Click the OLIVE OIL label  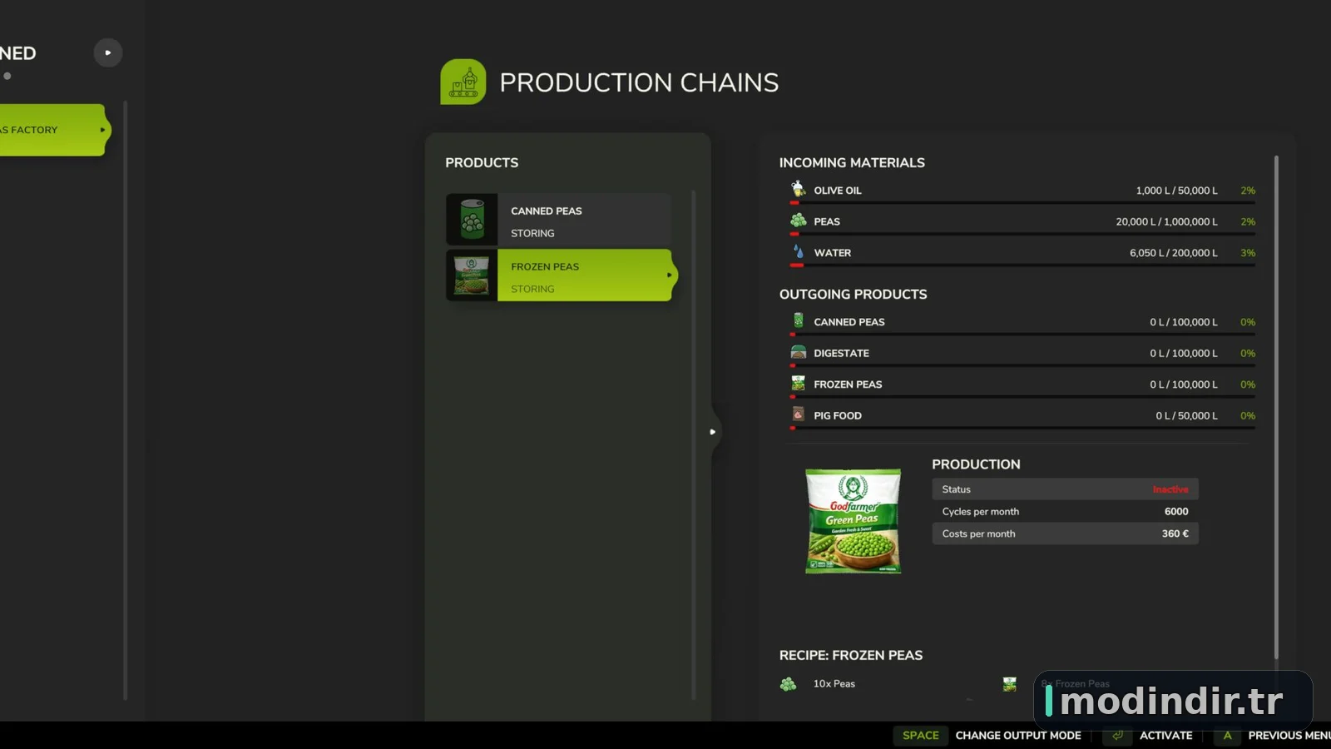[838, 191]
